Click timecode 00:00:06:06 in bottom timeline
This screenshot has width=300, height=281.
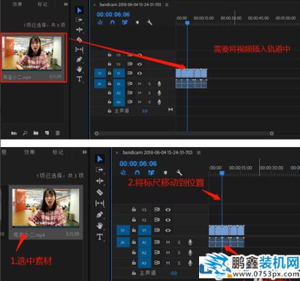click(138, 163)
